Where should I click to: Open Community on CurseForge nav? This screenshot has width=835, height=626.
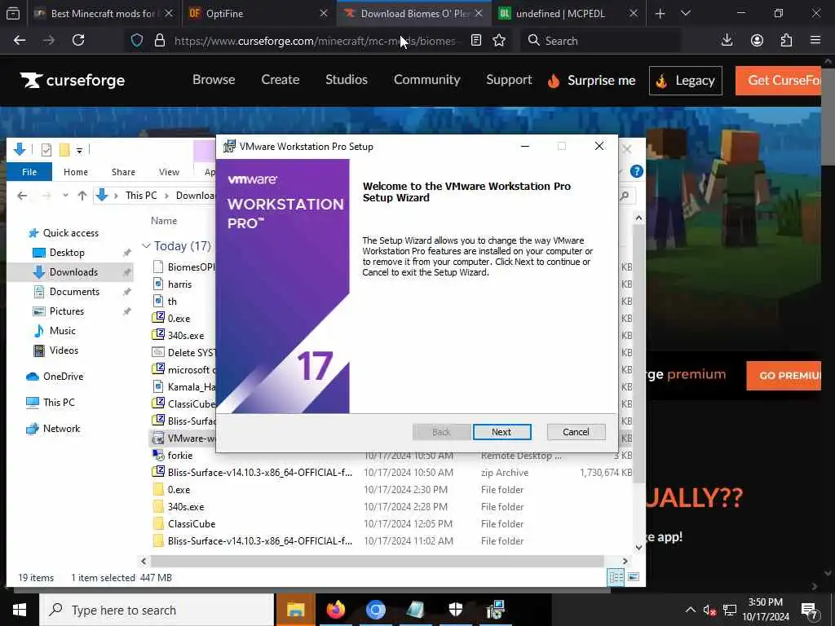point(426,80)
